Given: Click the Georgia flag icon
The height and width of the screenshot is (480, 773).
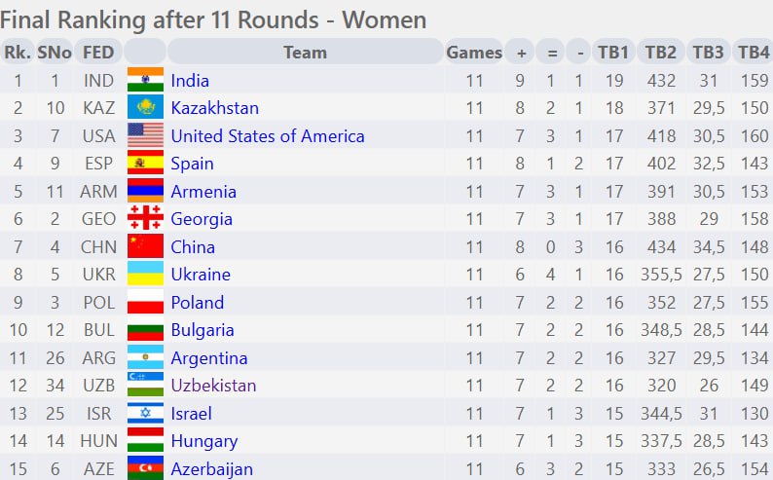Looking at the screenshot, I should pyautogui.click(x=145, y=218).
